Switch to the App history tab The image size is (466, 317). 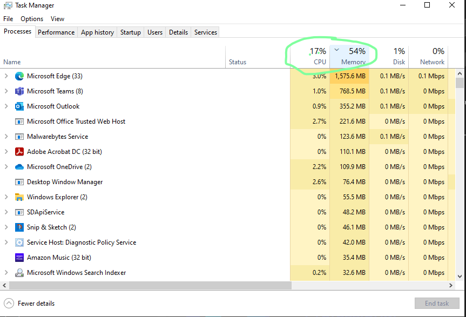point(98,32)
